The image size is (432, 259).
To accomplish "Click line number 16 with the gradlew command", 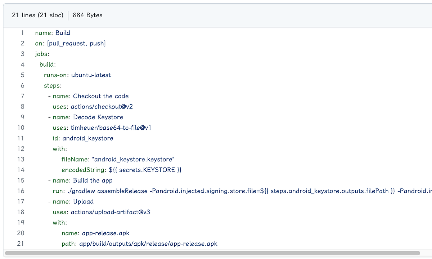I will click(x=21, y=191).
